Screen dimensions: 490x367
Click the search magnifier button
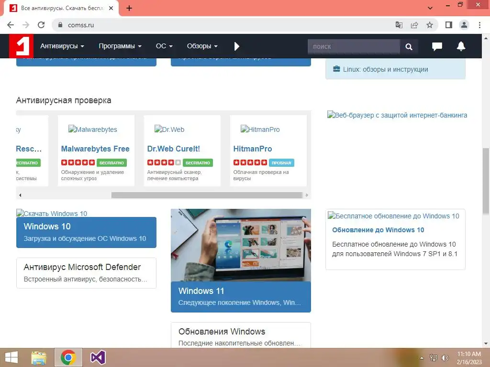point(409,46)
